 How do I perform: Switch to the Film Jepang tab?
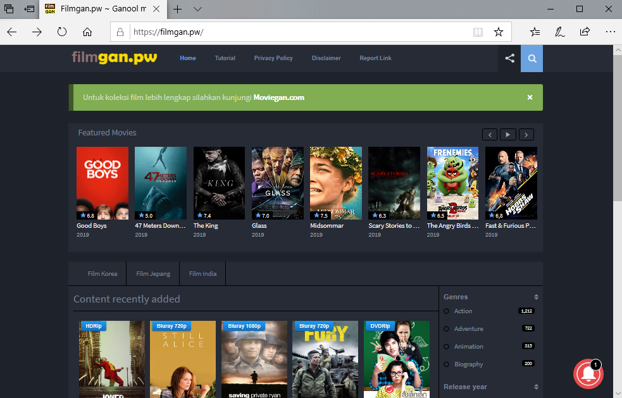(153, 274)
